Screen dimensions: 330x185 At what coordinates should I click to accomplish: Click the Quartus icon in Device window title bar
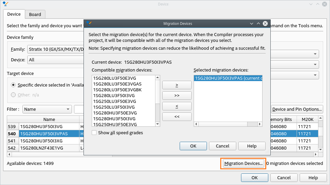[x=5, y=4]
